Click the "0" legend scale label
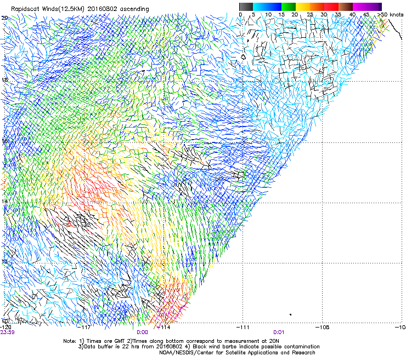This screenshot has height=356, width=406. 240,15
